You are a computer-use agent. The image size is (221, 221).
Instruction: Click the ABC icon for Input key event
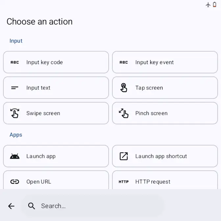point(124,62)
